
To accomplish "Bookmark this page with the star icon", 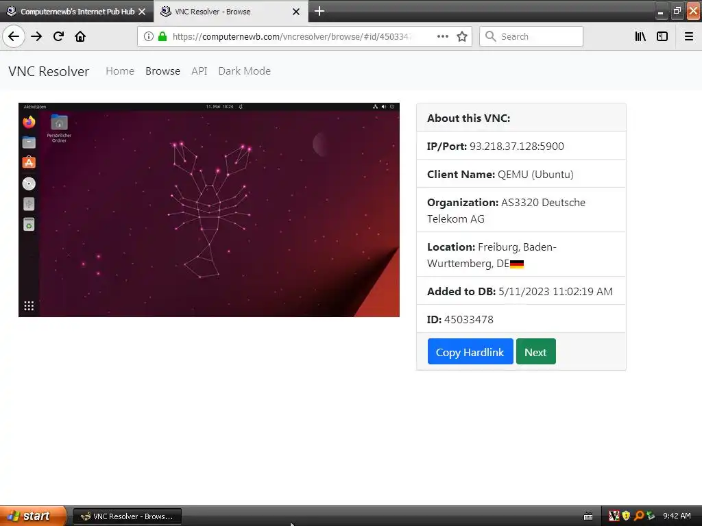I will point(462,36).
